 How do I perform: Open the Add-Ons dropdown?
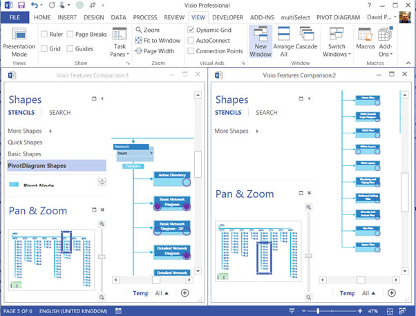point(386,42)
